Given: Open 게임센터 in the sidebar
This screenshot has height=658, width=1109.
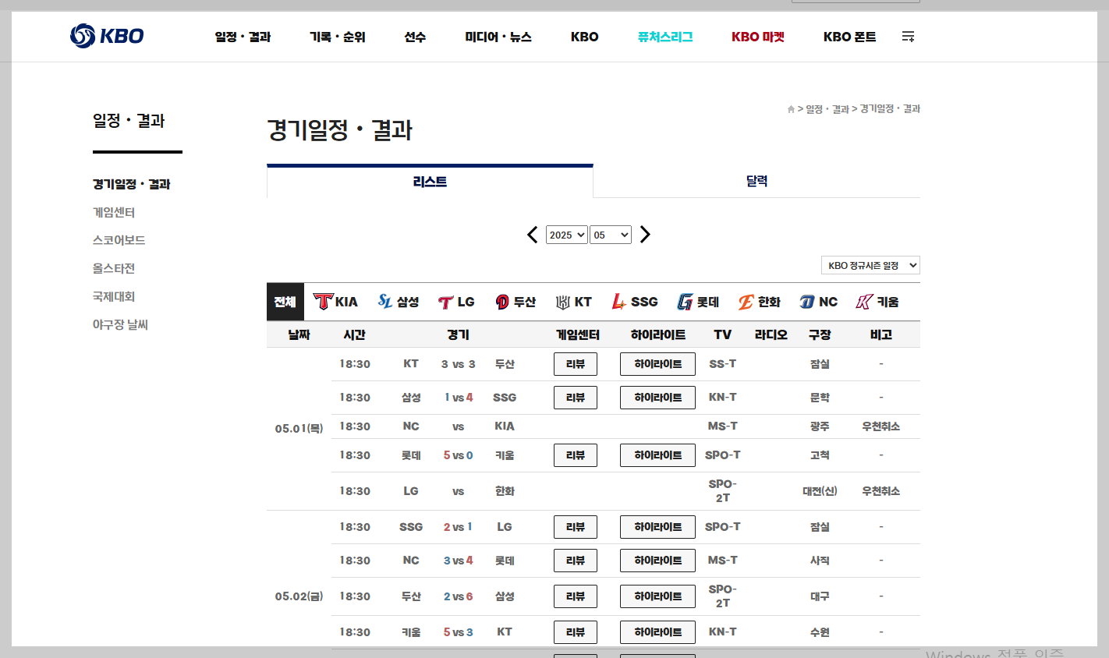Looking at the screenshot, I should pos(114,212).
